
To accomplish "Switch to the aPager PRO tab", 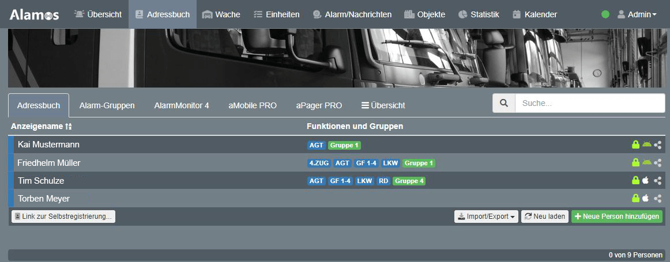I will (x=319, y=105).
